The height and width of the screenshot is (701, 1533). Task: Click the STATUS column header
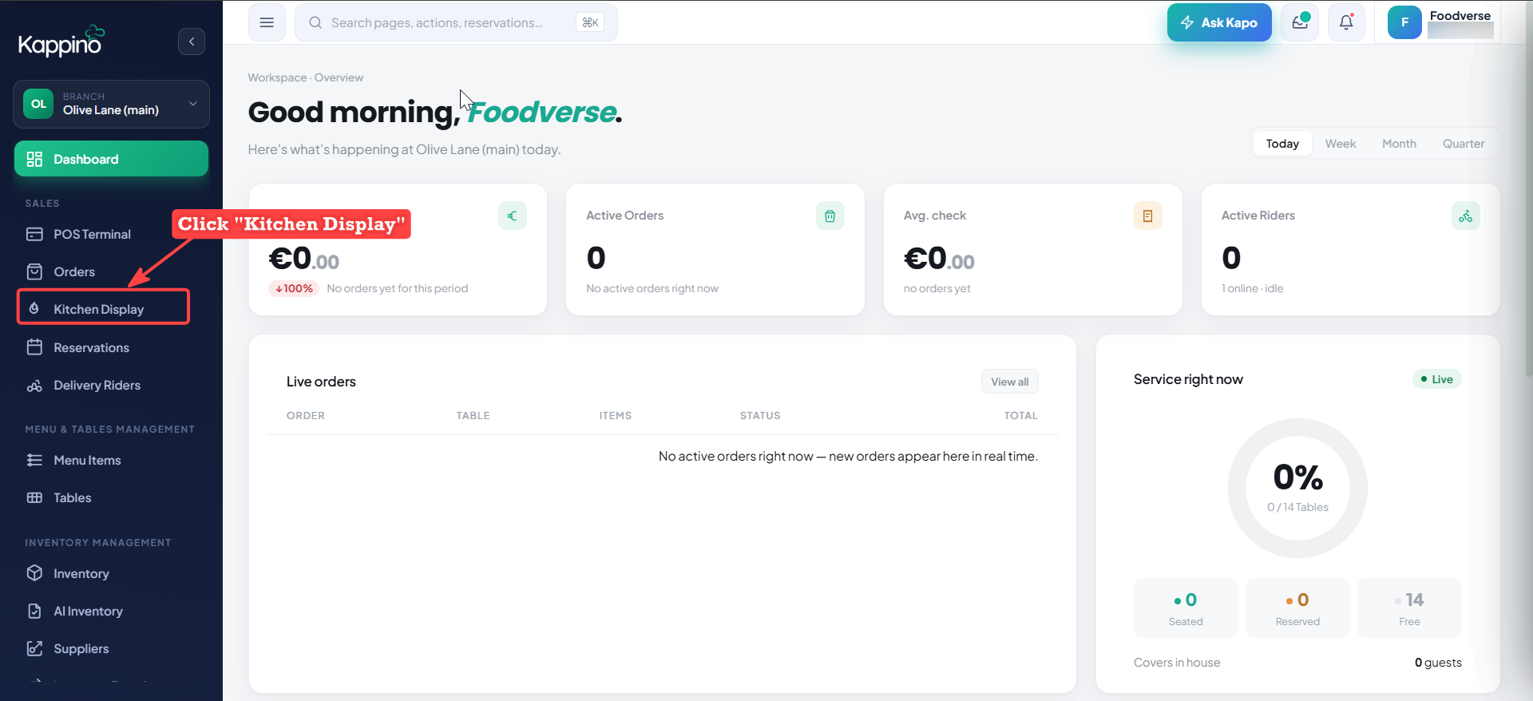[x=760, y=415]
